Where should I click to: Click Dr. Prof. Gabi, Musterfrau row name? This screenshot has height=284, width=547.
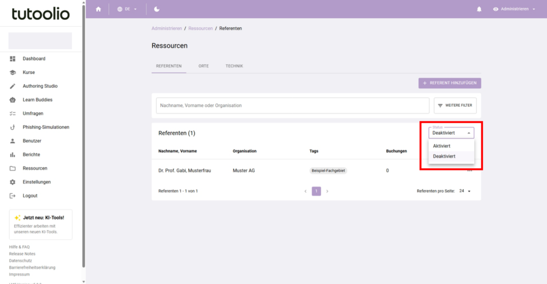click(184, 171)
